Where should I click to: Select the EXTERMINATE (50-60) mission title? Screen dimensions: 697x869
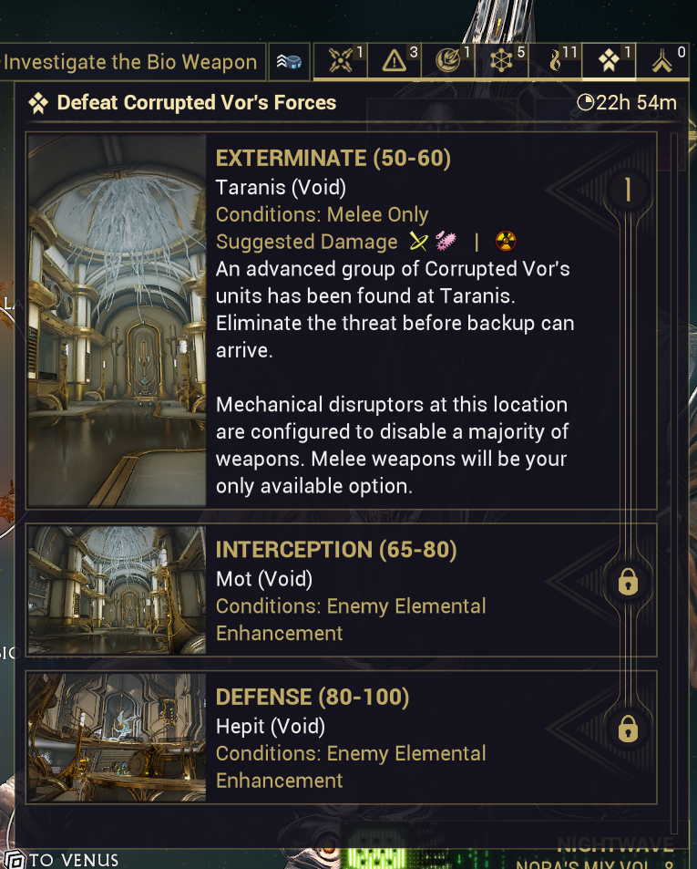click(x=333, y=159)
